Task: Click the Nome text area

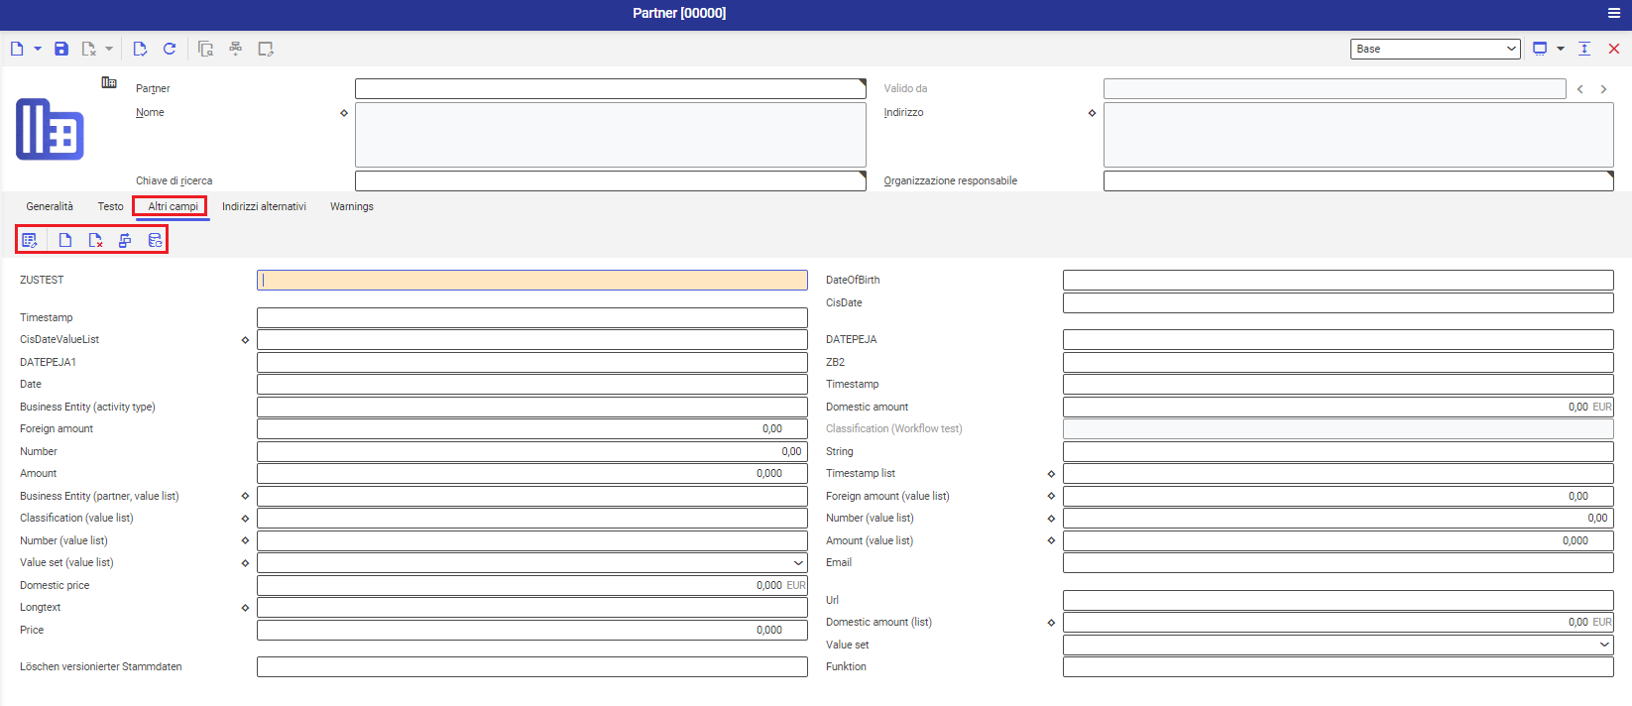Action: pyautogui.click(x=611, y=135)
